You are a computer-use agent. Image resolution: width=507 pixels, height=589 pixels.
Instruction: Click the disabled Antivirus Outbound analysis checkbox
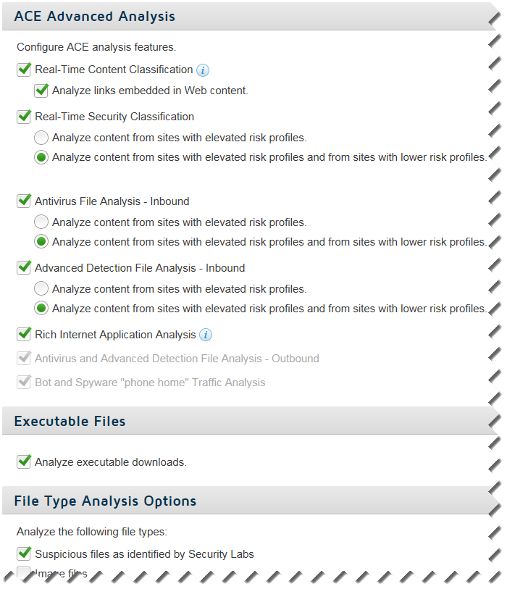tap(24, 359)
